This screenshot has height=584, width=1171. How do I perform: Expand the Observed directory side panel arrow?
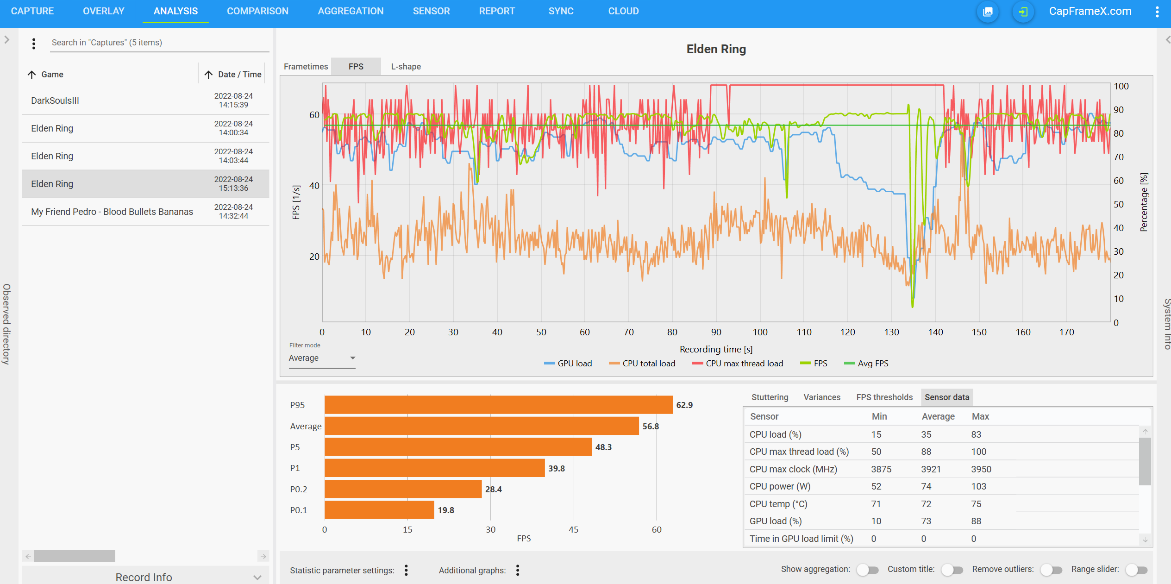6,40
